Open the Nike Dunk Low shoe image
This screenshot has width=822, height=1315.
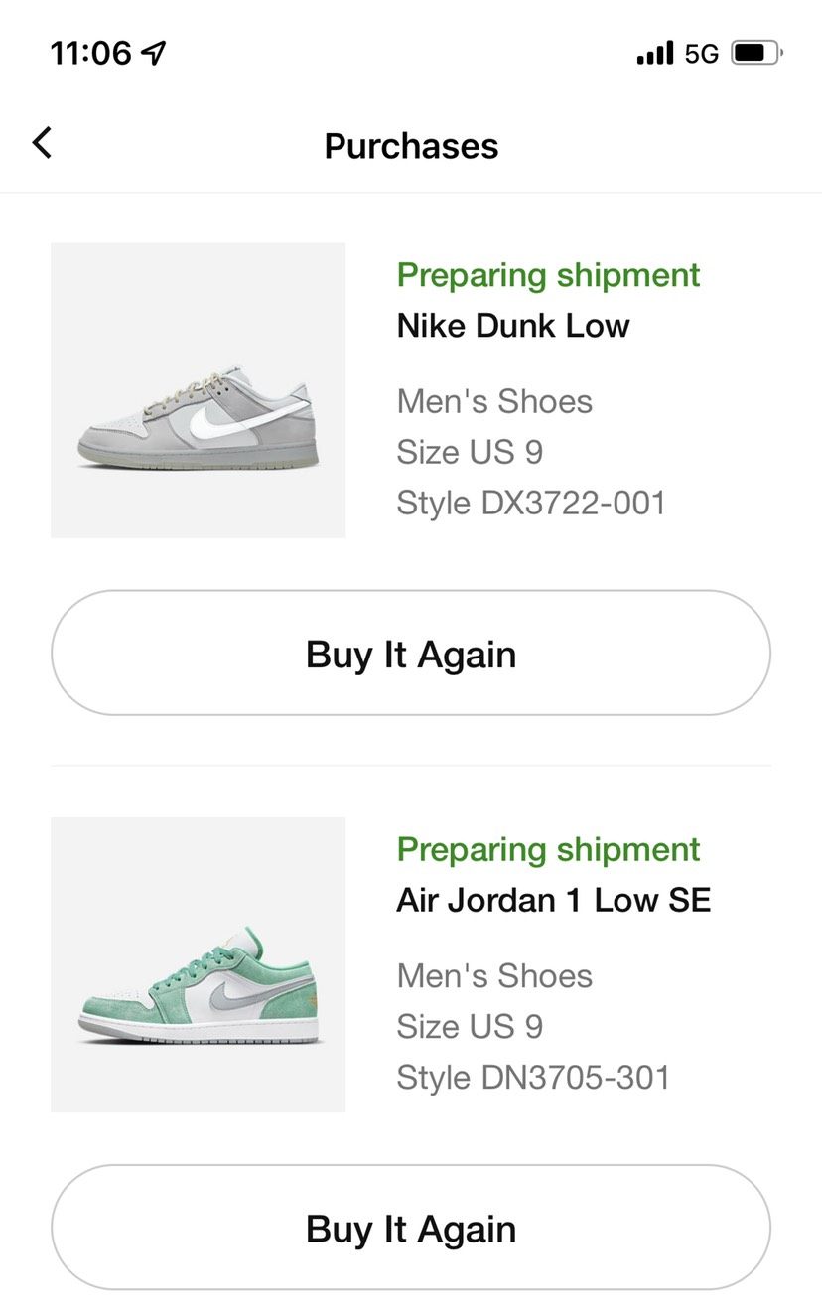point(198,390)
